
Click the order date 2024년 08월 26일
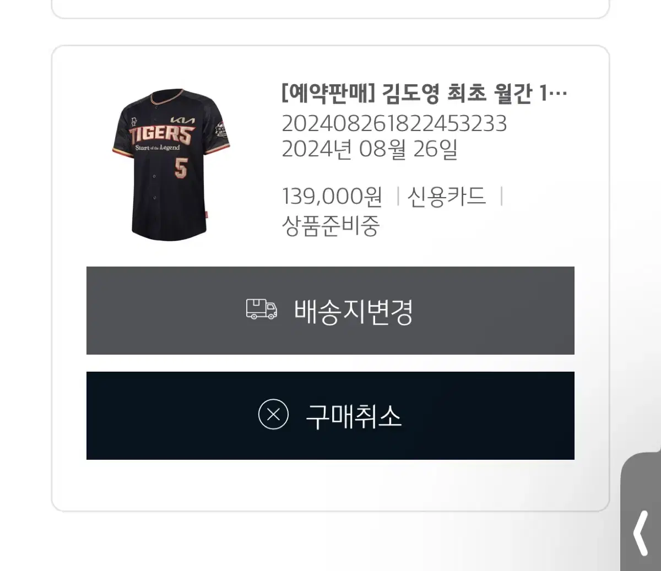coord(370,149)
